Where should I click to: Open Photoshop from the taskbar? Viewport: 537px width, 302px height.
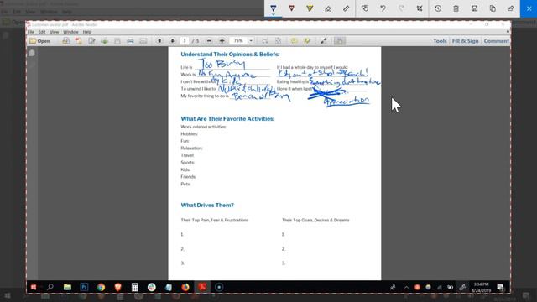(x=84, y=287)
